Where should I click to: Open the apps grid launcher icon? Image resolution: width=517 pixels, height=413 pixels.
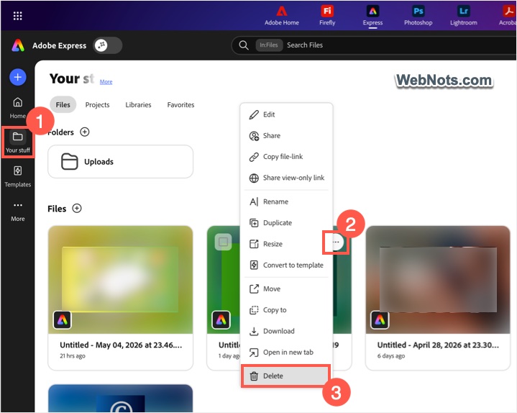coord(17,16)
